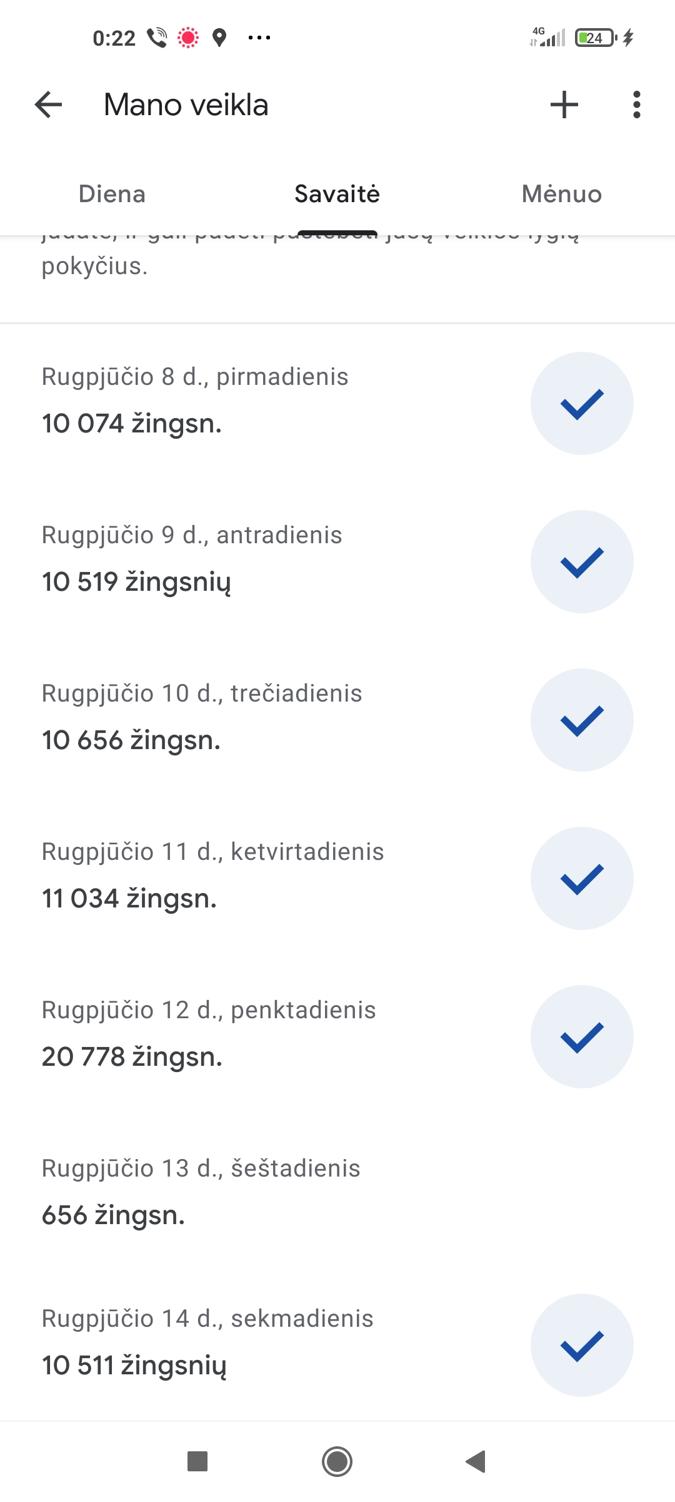Select the Savaitė tab
Viewport: 675px width, 1502px height.
tap(337, 194)
